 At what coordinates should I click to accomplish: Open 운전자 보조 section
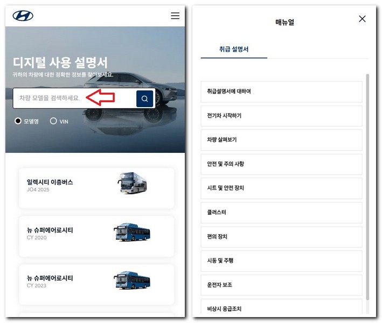[281, 285]
